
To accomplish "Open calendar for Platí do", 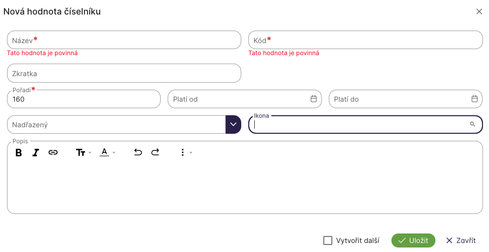I will [x=474, y=99].
